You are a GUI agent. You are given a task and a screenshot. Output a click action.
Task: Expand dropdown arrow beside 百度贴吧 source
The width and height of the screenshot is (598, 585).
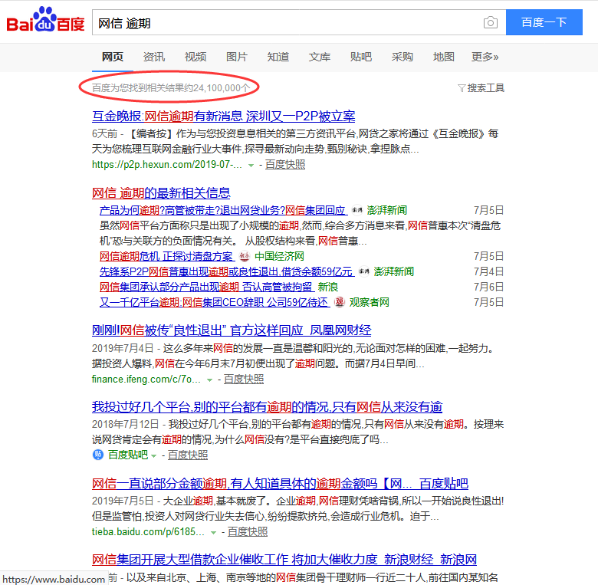(x=153, y=456)
